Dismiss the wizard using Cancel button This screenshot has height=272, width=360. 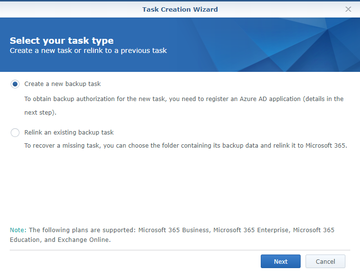(325, 261)
